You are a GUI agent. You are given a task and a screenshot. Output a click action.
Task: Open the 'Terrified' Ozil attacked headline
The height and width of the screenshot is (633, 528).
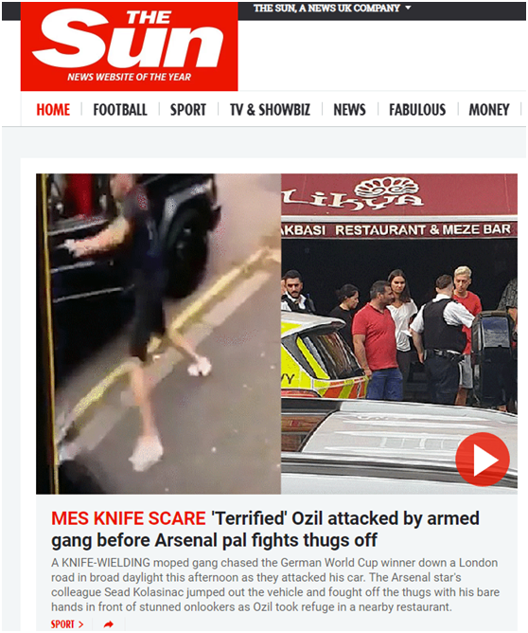tap(265, 530)
